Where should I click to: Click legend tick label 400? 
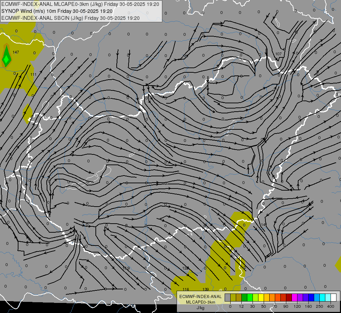pyautogui.click(x=331, y=306)
